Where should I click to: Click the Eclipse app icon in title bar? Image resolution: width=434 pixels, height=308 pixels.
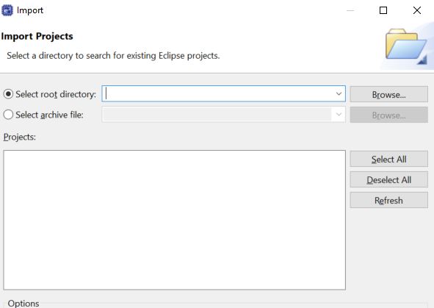(7, 10)
